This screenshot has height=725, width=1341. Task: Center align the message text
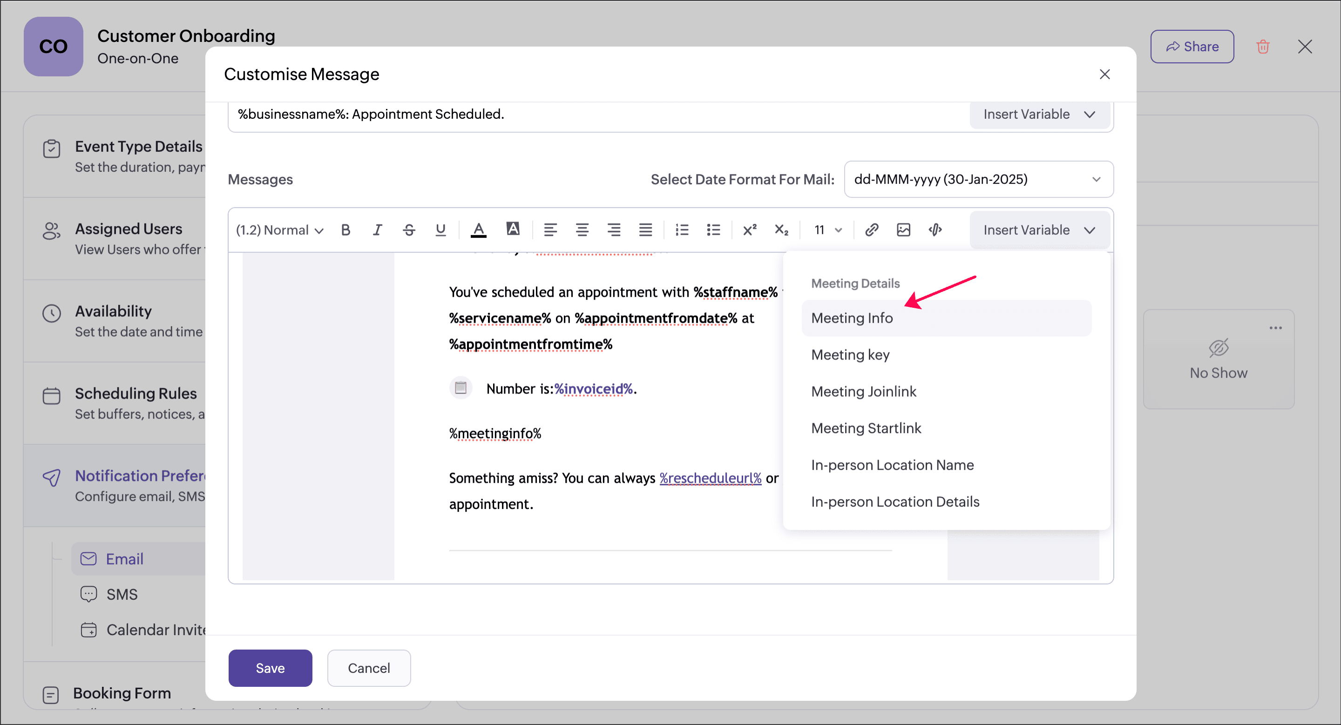tap(582, 230)
